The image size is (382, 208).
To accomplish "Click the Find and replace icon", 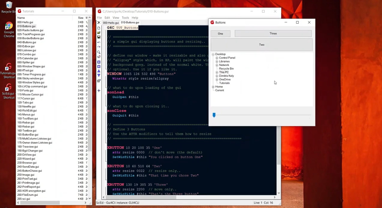I will [x=99, y=57].
